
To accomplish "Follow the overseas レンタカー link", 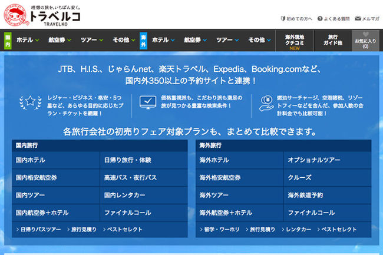I will (x=296, y=230).
